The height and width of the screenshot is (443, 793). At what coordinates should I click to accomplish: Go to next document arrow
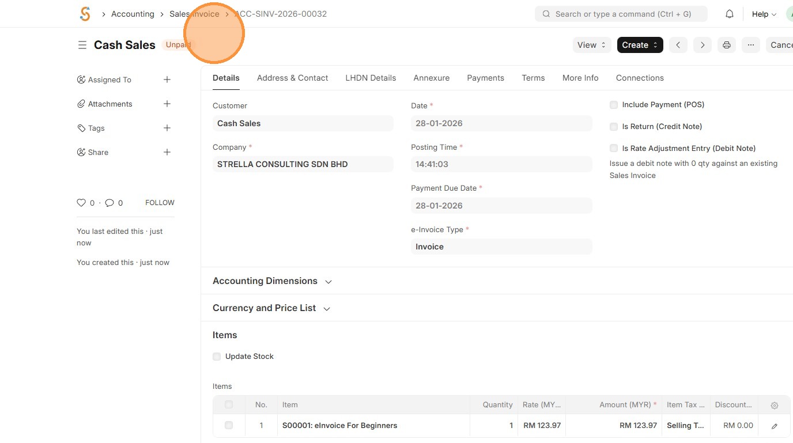point(702,45)
